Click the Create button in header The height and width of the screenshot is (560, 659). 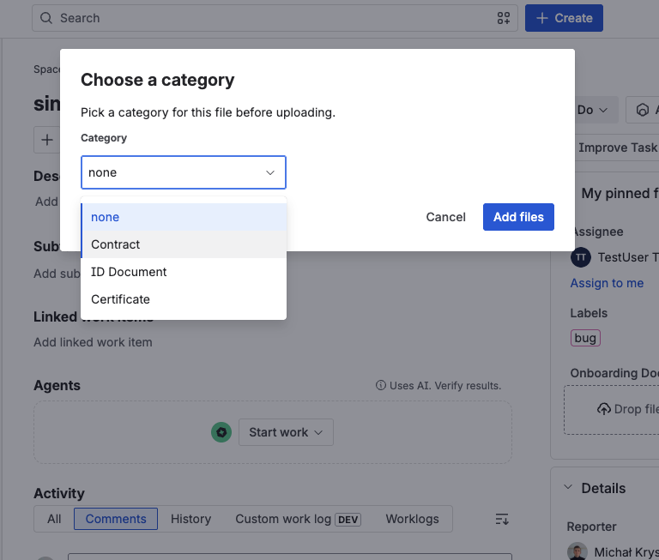point(564,18)
